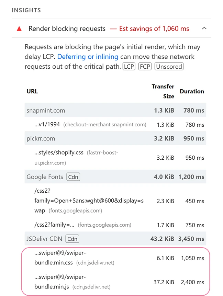
Task: Open the swiper-bundle.min.js URL
Action: point(60,282)
